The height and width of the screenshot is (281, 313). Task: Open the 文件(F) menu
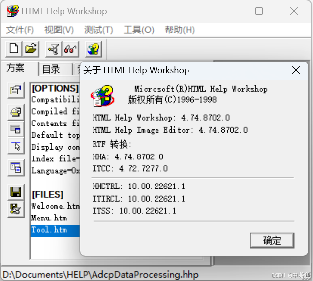tap(20, 30)
